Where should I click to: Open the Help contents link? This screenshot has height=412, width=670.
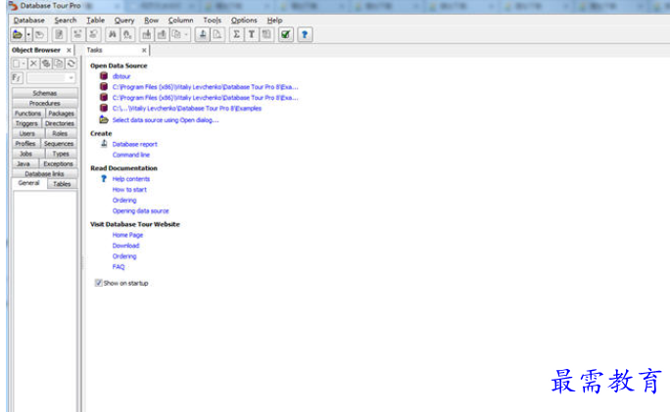point(130,179)
